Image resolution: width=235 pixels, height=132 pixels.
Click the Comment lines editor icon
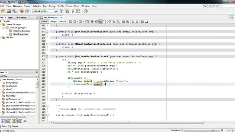(142, 22)
